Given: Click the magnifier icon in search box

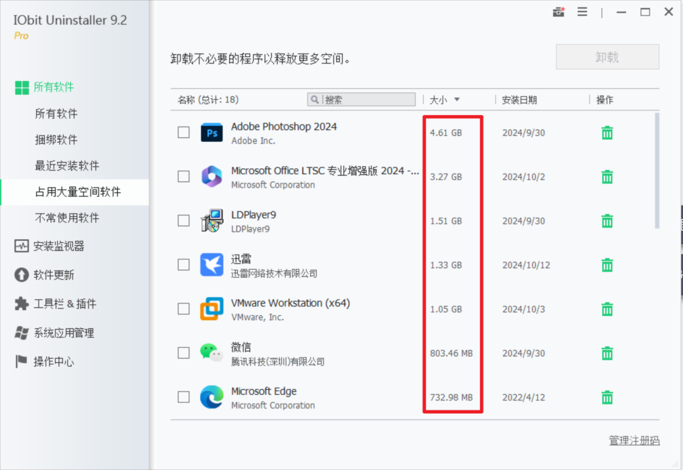Looking at the screenshot, I should pos(314,100).
